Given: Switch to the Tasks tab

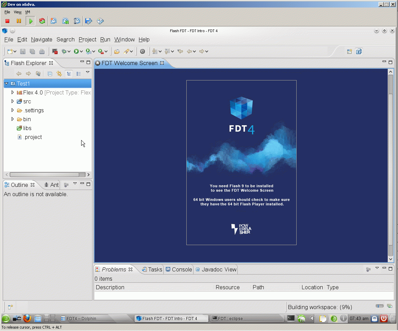Looking at the screenshot, I should click(x=152, y=269).
